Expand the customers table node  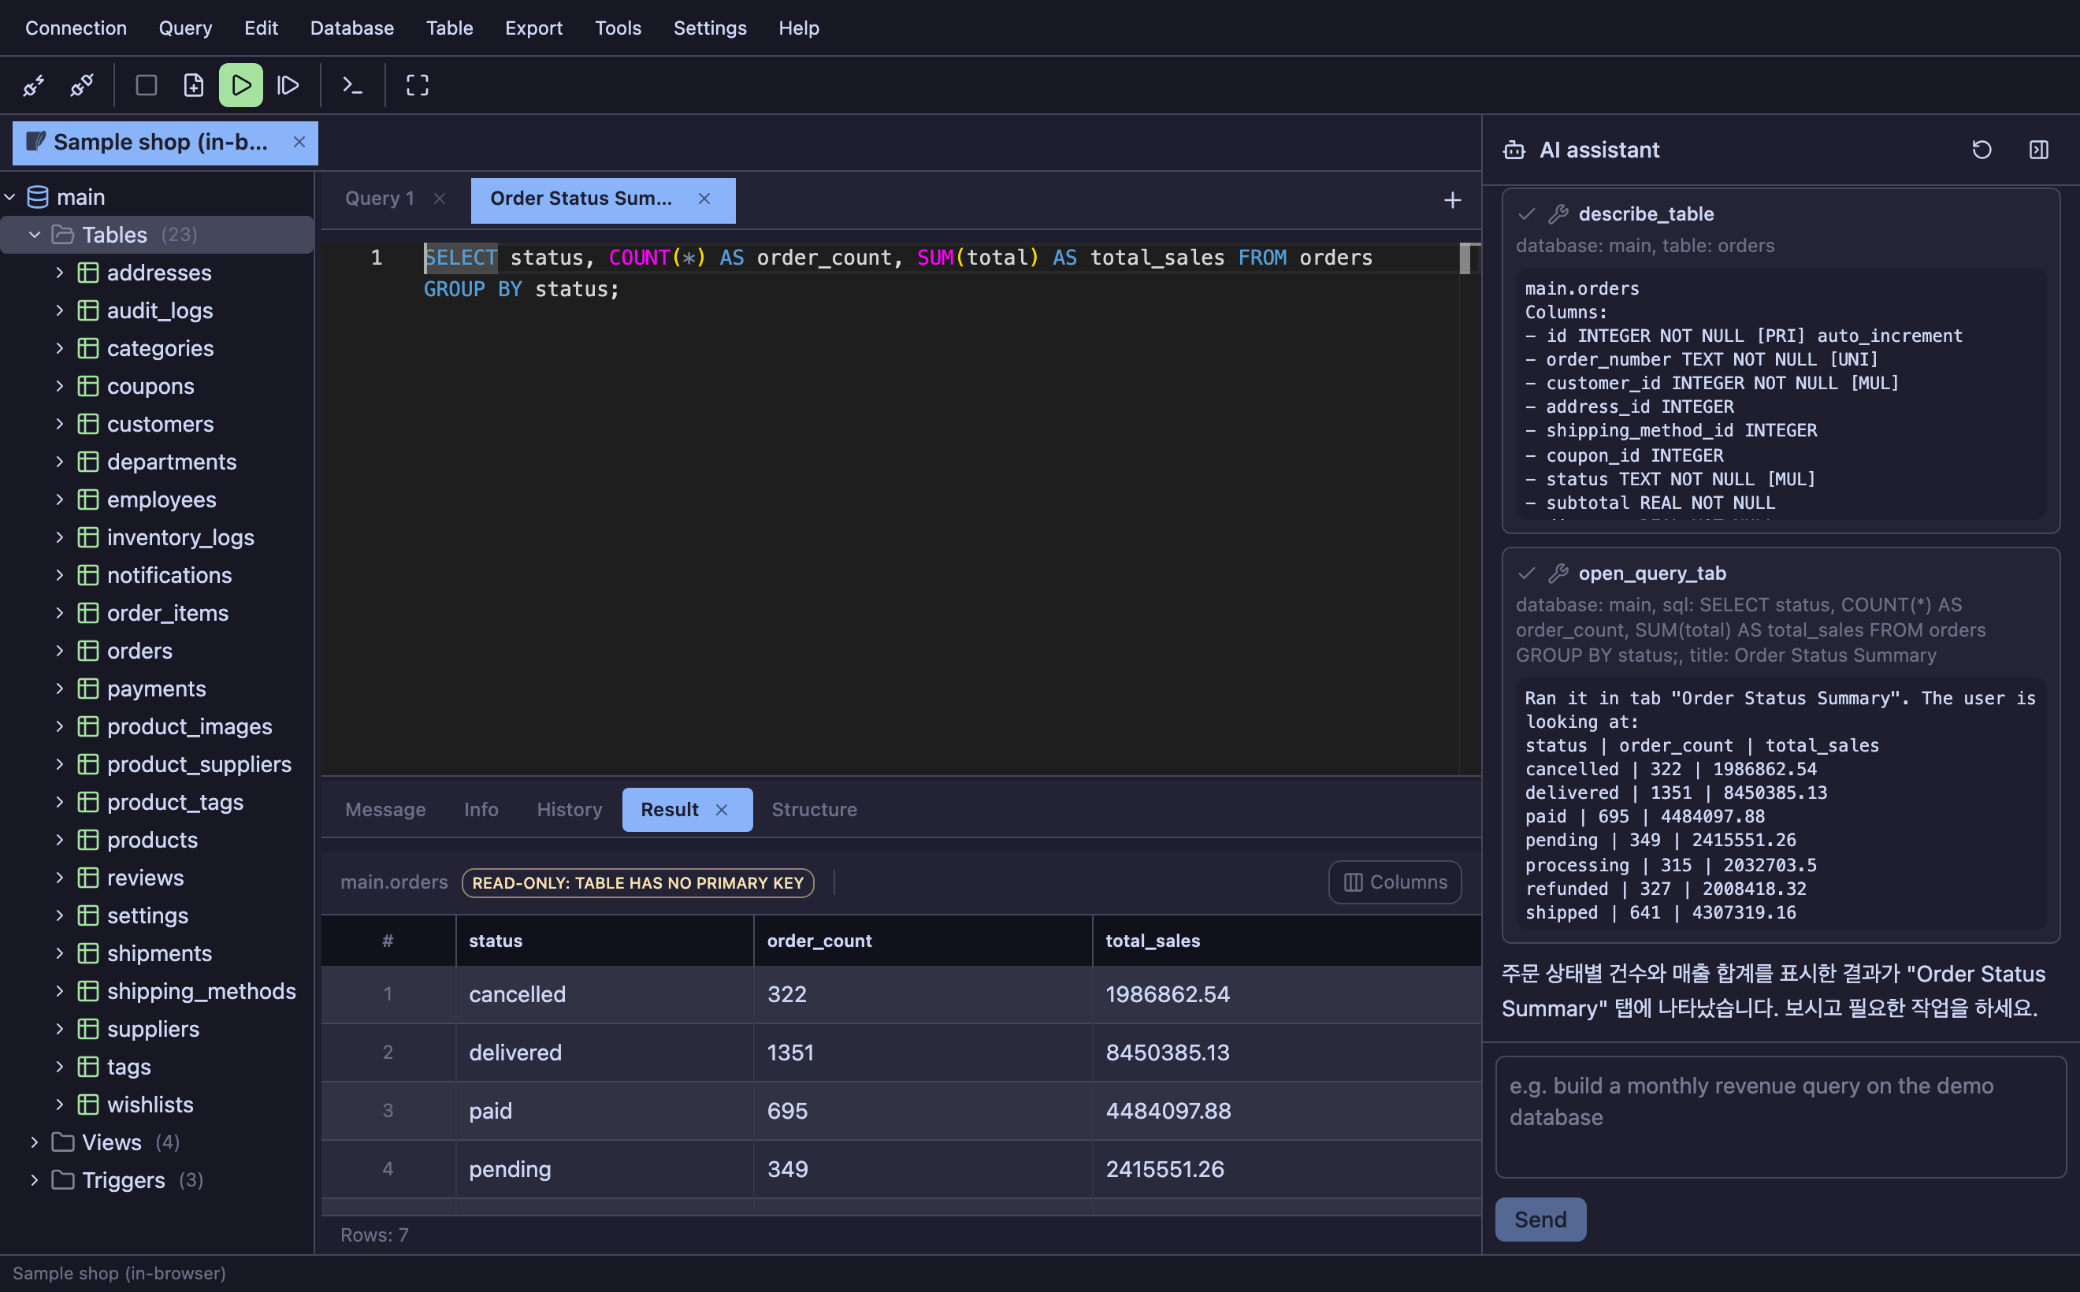pyautogui.click(x=60, y=424)
